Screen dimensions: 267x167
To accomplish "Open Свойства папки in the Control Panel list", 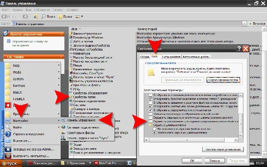I will (x=84, y=97).
